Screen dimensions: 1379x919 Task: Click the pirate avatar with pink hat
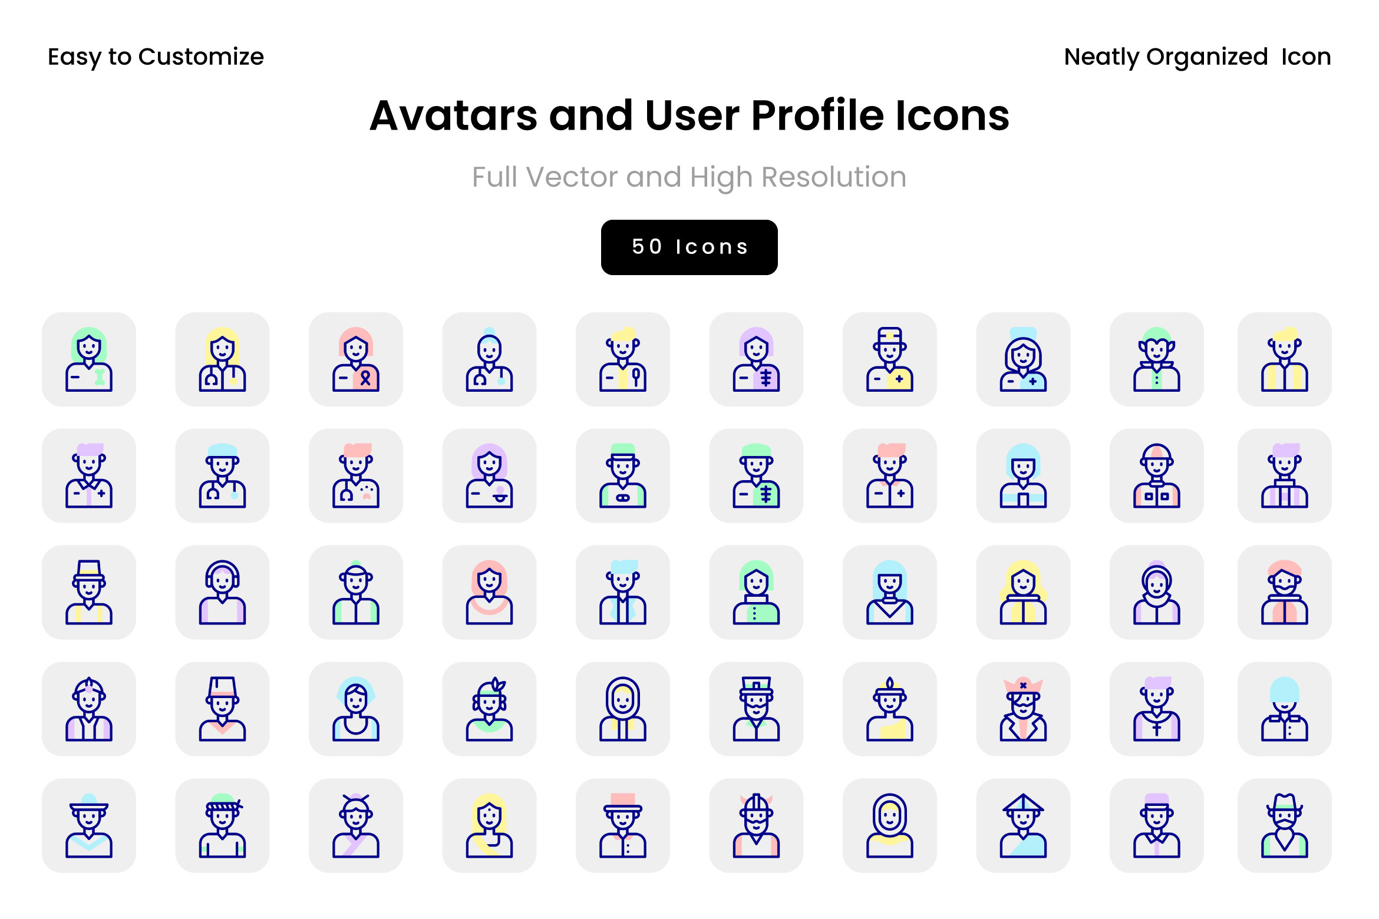[1023, 709]
